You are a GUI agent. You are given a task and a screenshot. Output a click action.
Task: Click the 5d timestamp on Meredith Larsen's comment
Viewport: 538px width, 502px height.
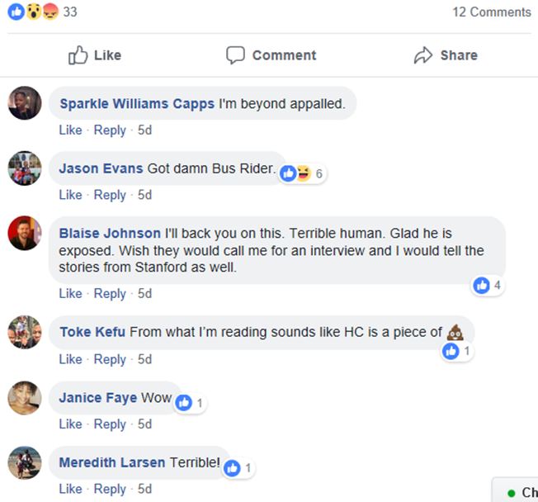pos(144,489)
